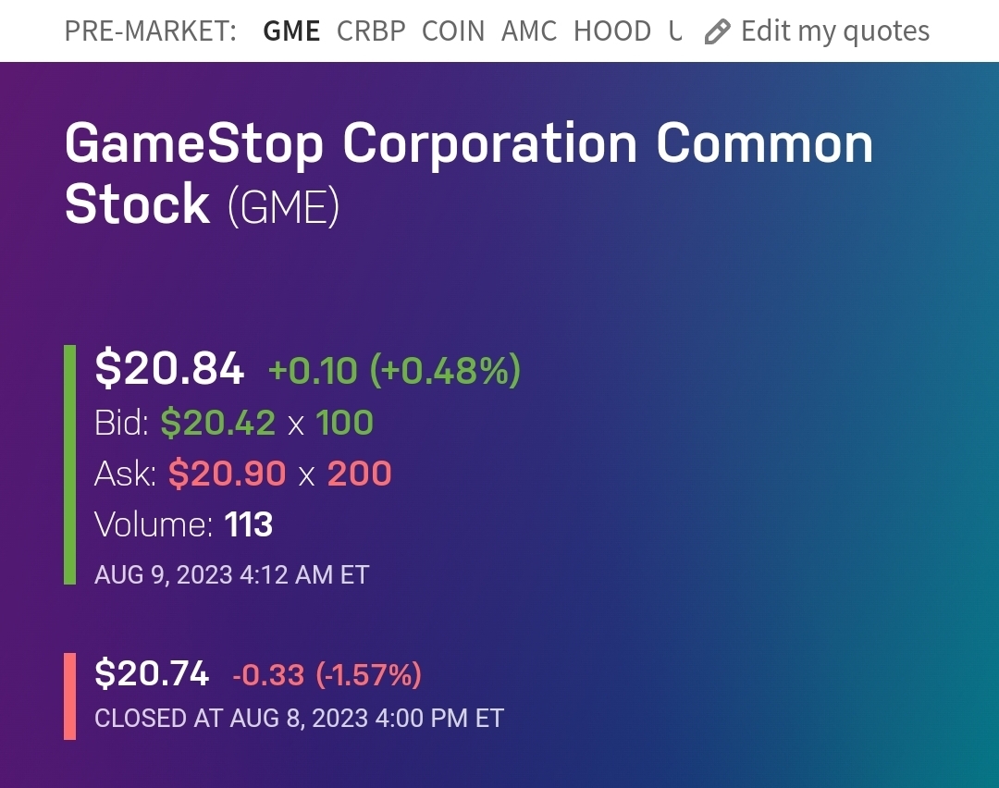Screen dimensions: 999x788
Task: Click the $20.42 bid price
Action: tap(218, 423)
